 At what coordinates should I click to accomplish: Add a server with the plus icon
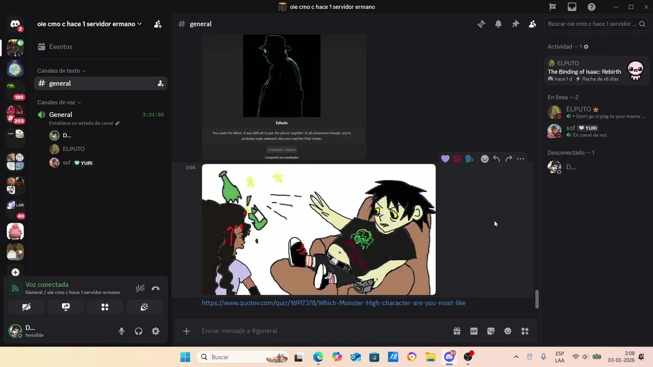coord(15,272)
